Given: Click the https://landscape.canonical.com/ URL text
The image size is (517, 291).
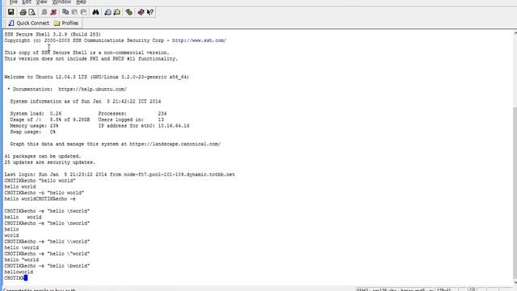Looking at the screenshot, I should click(x=175, y=144).
